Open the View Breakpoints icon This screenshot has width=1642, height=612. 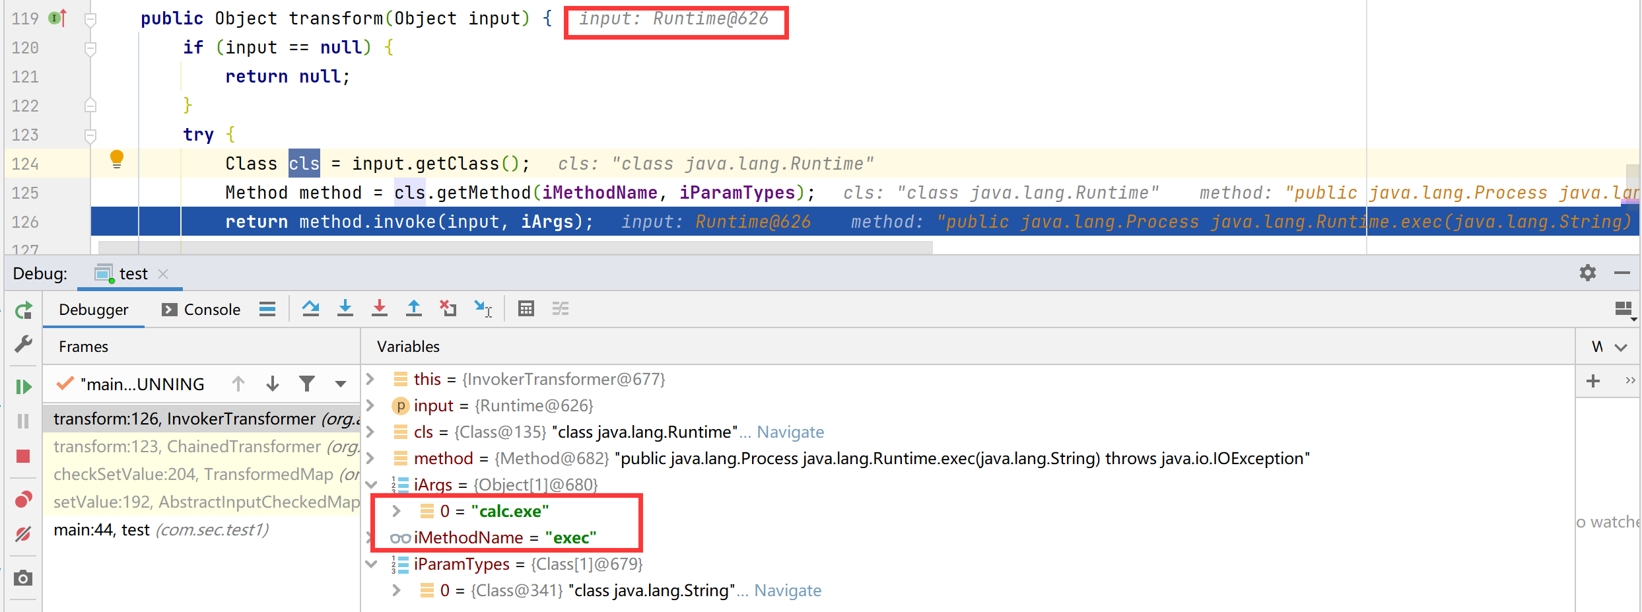coord(24,499)
